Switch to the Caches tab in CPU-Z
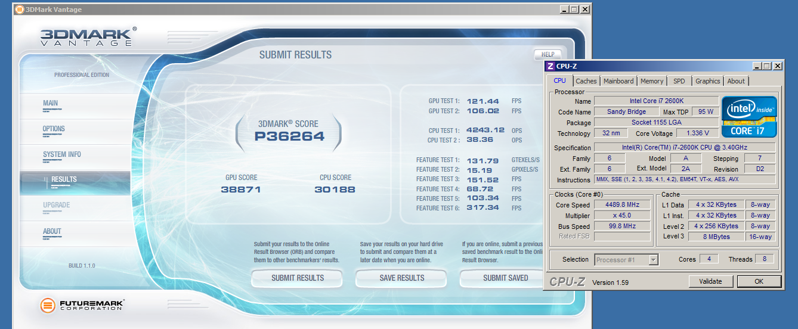The height and width of the screenshot is (329, 798). coord(586,81)
